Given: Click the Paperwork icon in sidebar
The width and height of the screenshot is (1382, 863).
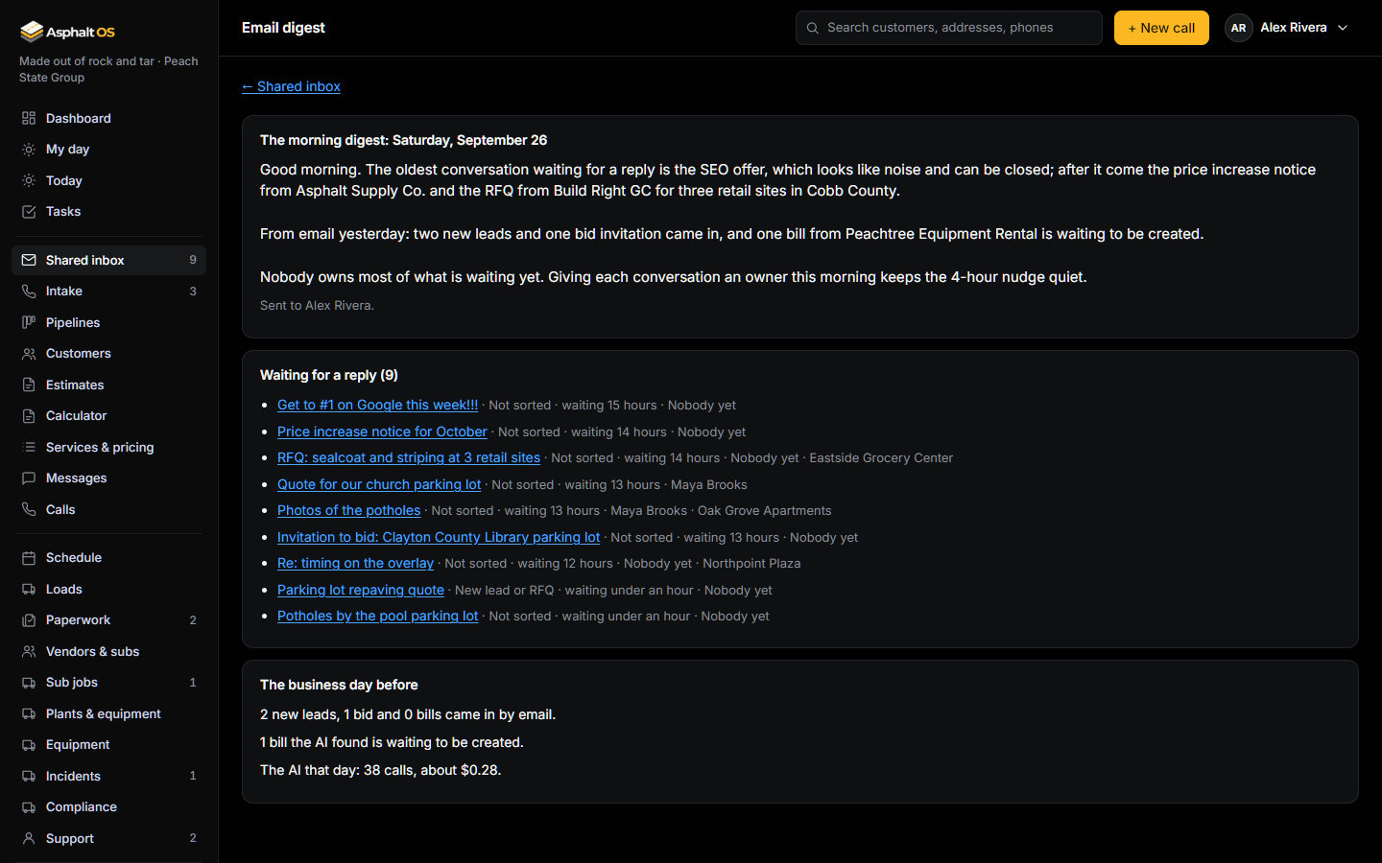Looking at the screenshot, I should (29, 620).
